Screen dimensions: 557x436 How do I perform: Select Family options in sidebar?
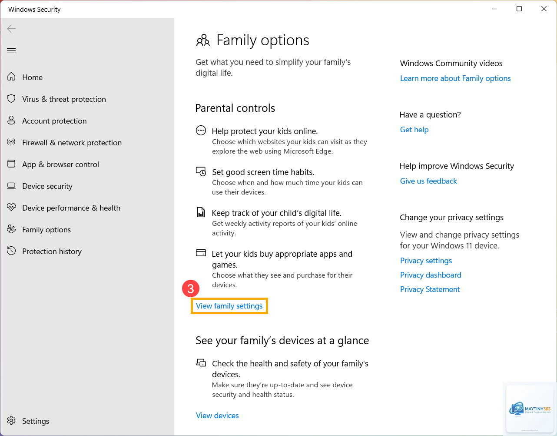[87, 229]
